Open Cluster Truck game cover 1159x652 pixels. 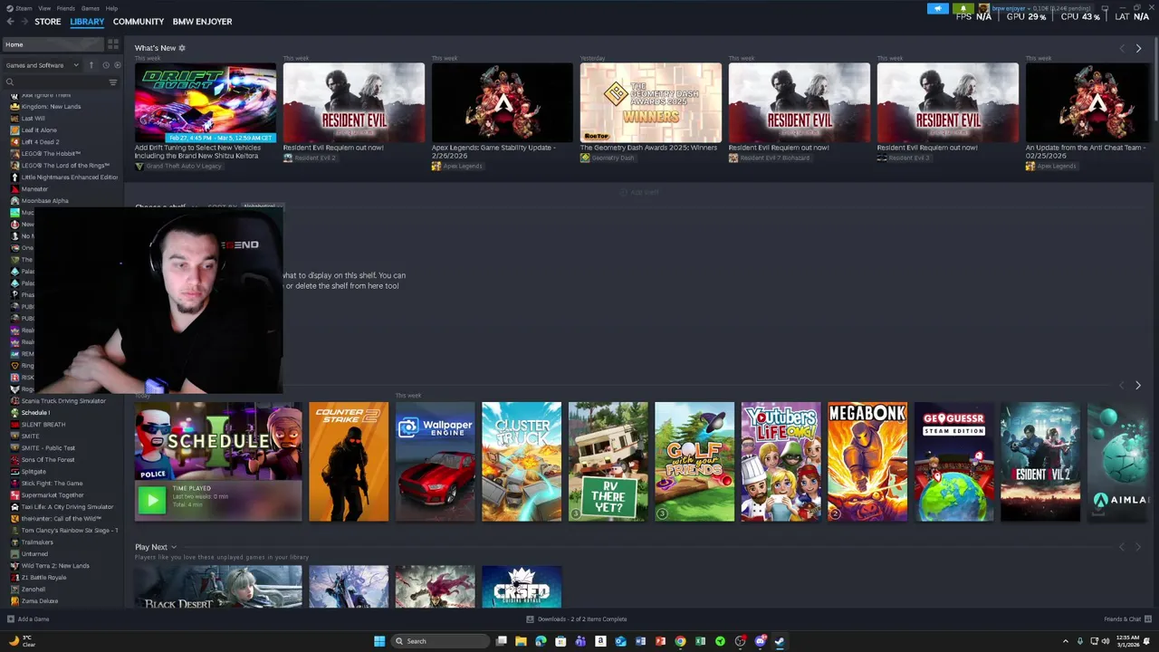pos(522,462)
